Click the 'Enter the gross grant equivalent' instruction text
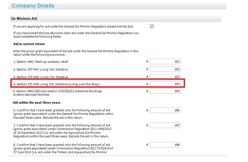The width and height of the screenshot is (248, 162). pyautogui.click(x=76, y=53)
